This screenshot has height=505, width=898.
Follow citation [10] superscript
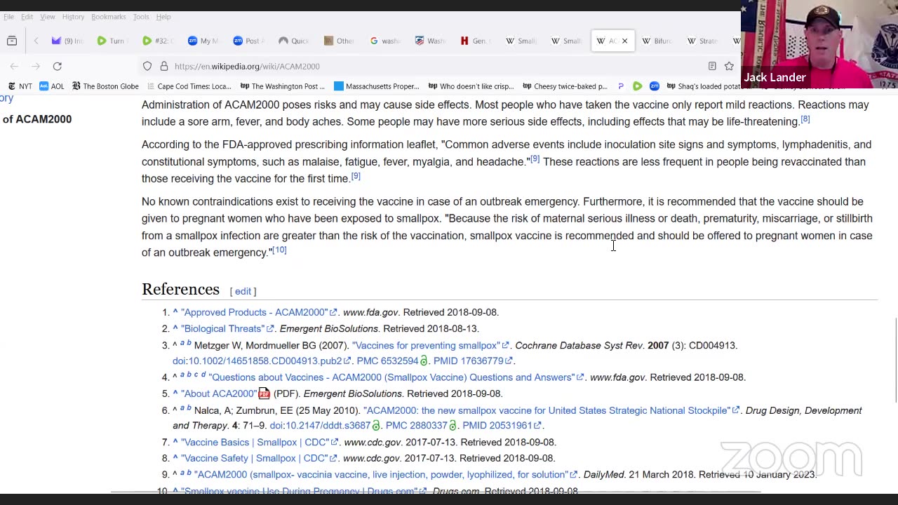pos(279,250)
